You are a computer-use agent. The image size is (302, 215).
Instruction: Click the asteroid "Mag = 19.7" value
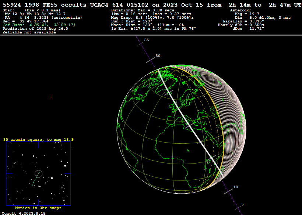[247, 14]
